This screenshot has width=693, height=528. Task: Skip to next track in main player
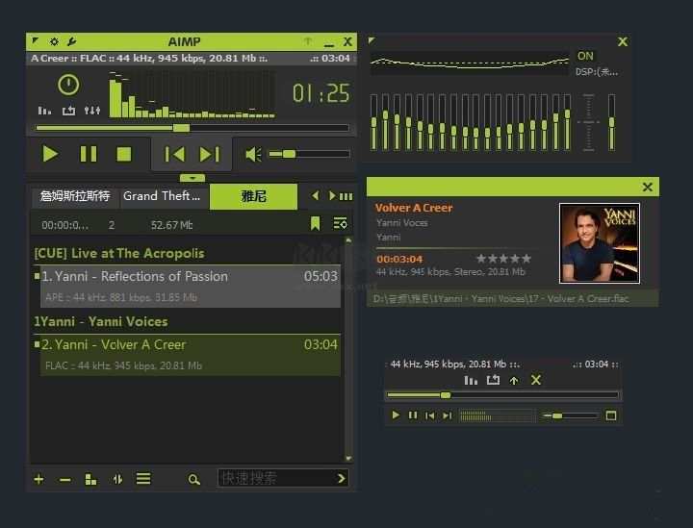(210, 154)
